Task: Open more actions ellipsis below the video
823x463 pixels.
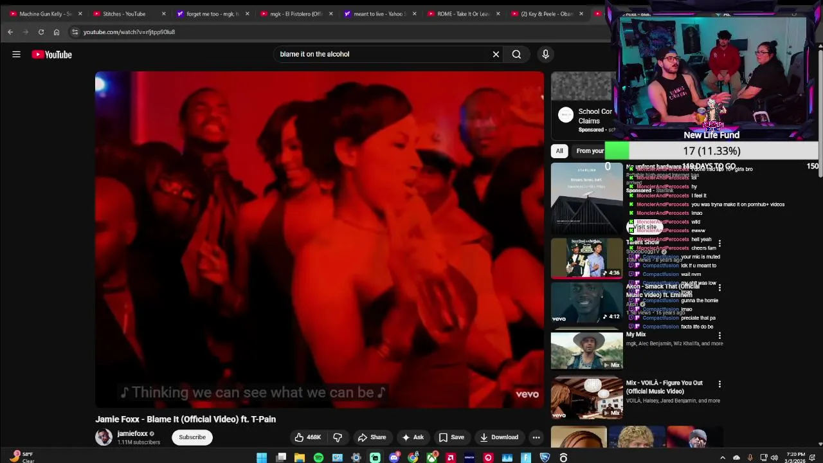Action: [x=536, y=437]
